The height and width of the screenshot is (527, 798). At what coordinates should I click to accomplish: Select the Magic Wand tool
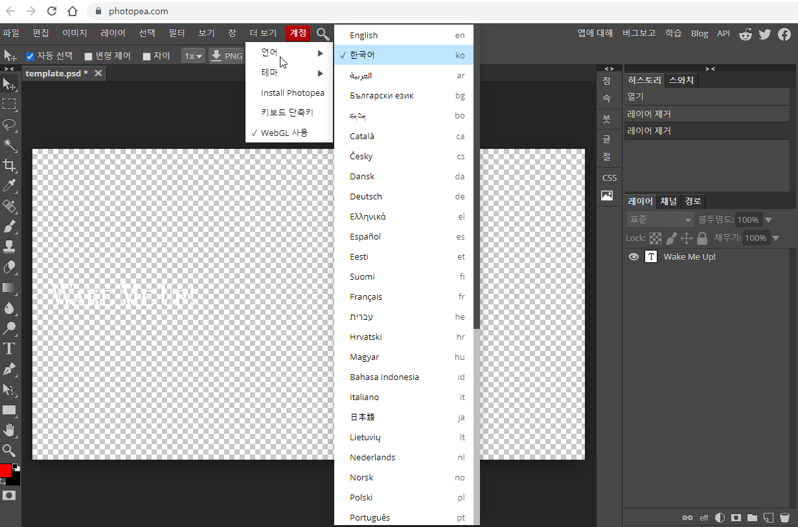click(9, 144)
